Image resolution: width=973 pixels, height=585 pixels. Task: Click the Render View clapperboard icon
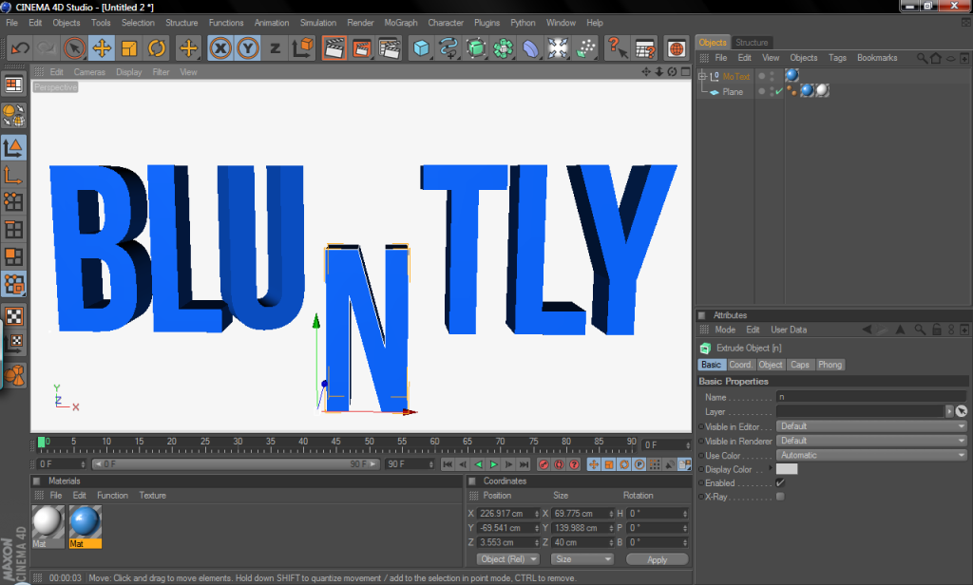point(334,47)
